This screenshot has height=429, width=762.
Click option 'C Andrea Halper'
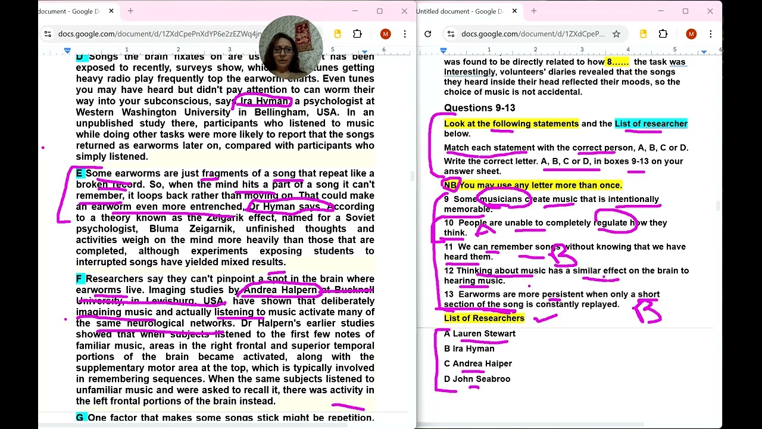(x=478, y=363)
